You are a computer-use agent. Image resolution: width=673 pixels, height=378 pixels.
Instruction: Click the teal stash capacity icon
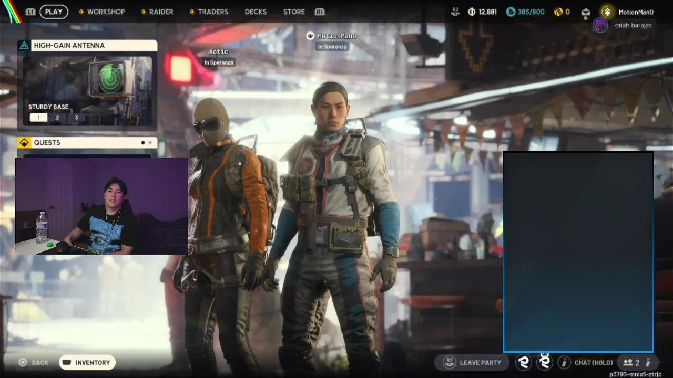point(511,12)
